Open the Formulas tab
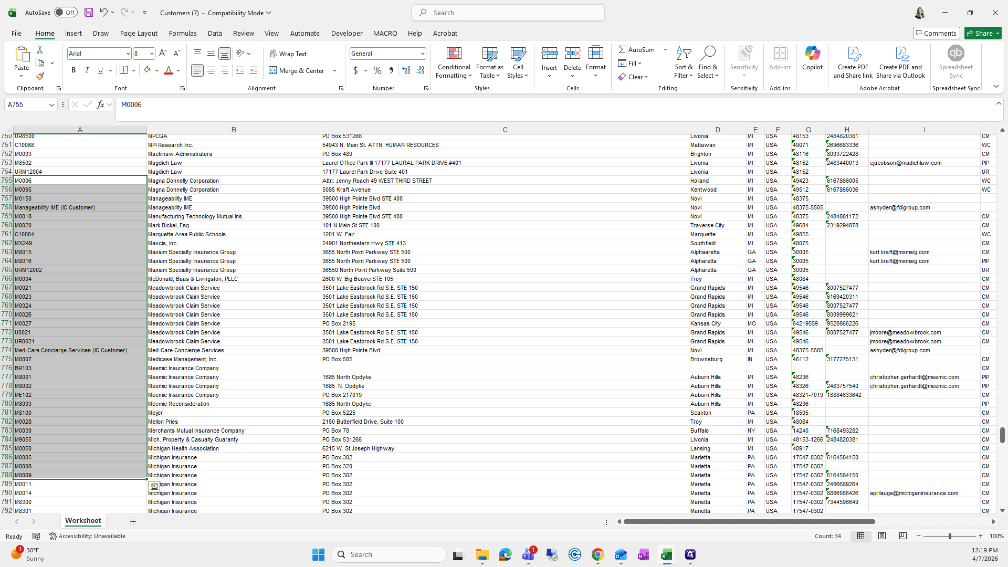This screenshot has height=567, width=1008. [183, 33]
